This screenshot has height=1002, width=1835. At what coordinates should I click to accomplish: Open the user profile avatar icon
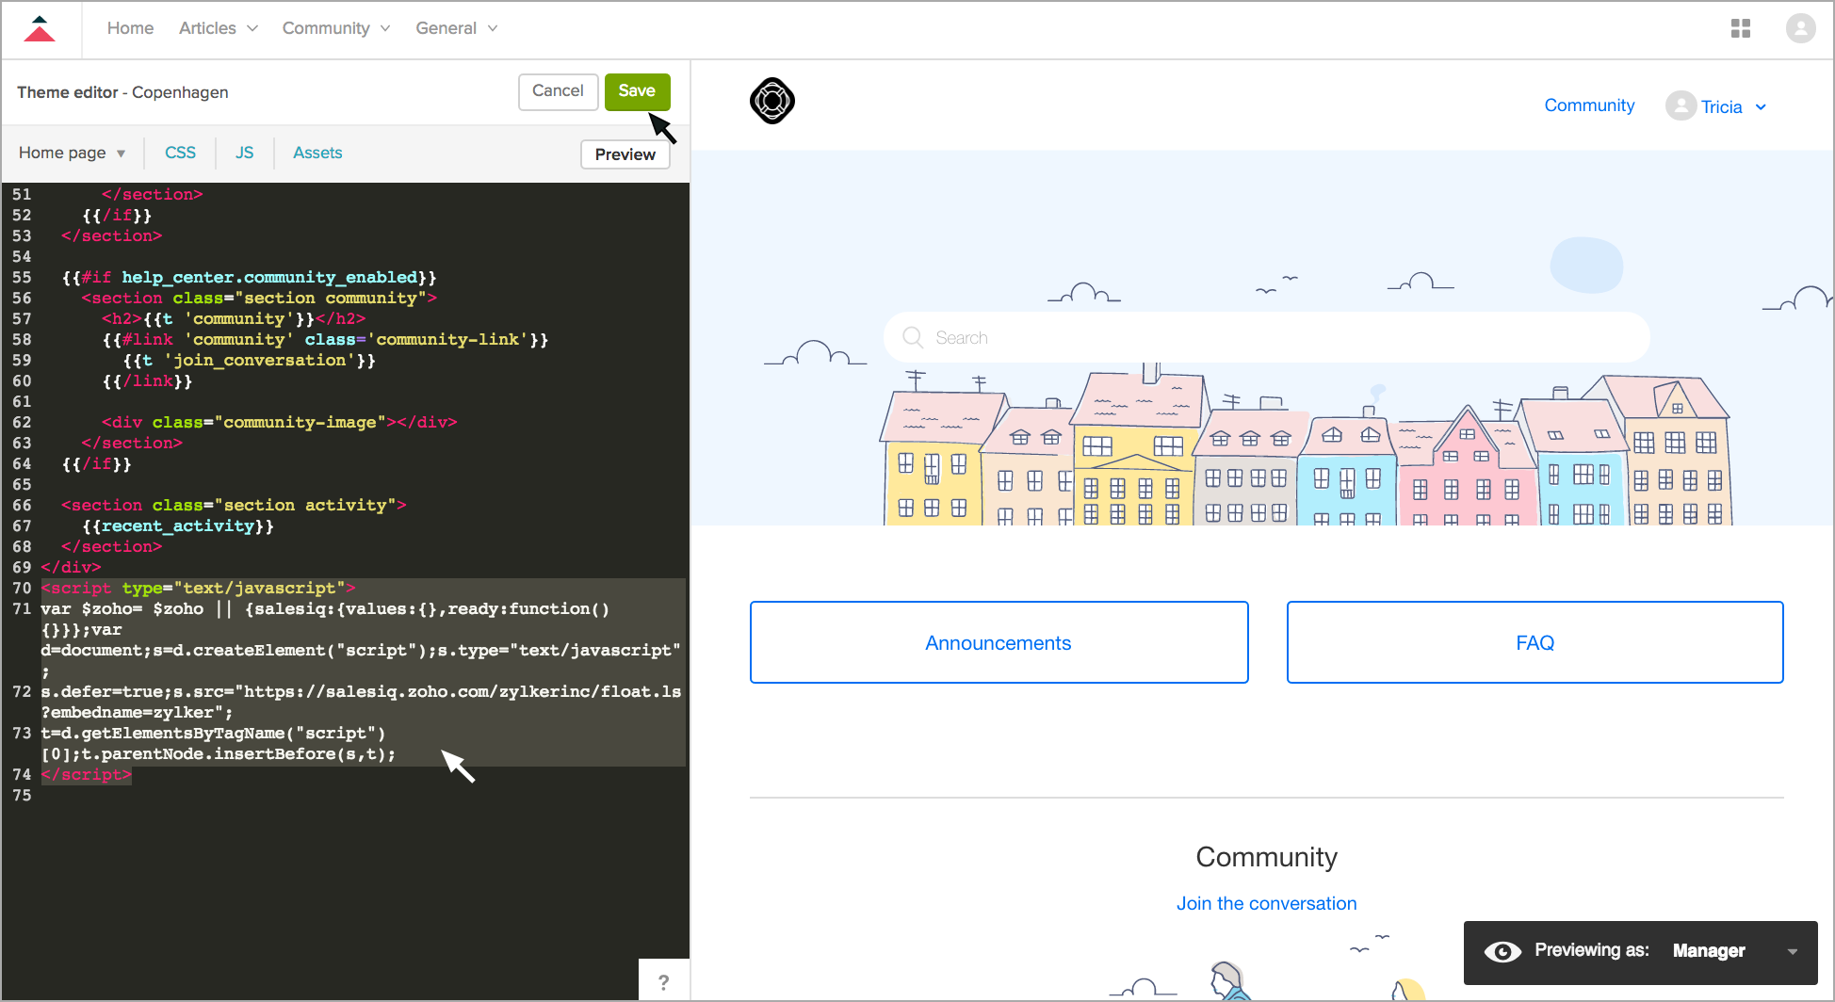(x=1800, y=29)
